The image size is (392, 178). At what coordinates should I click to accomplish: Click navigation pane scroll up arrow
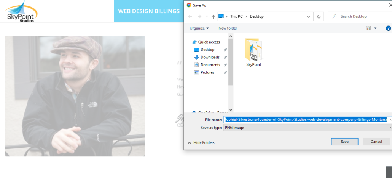[x=231, y=36]
